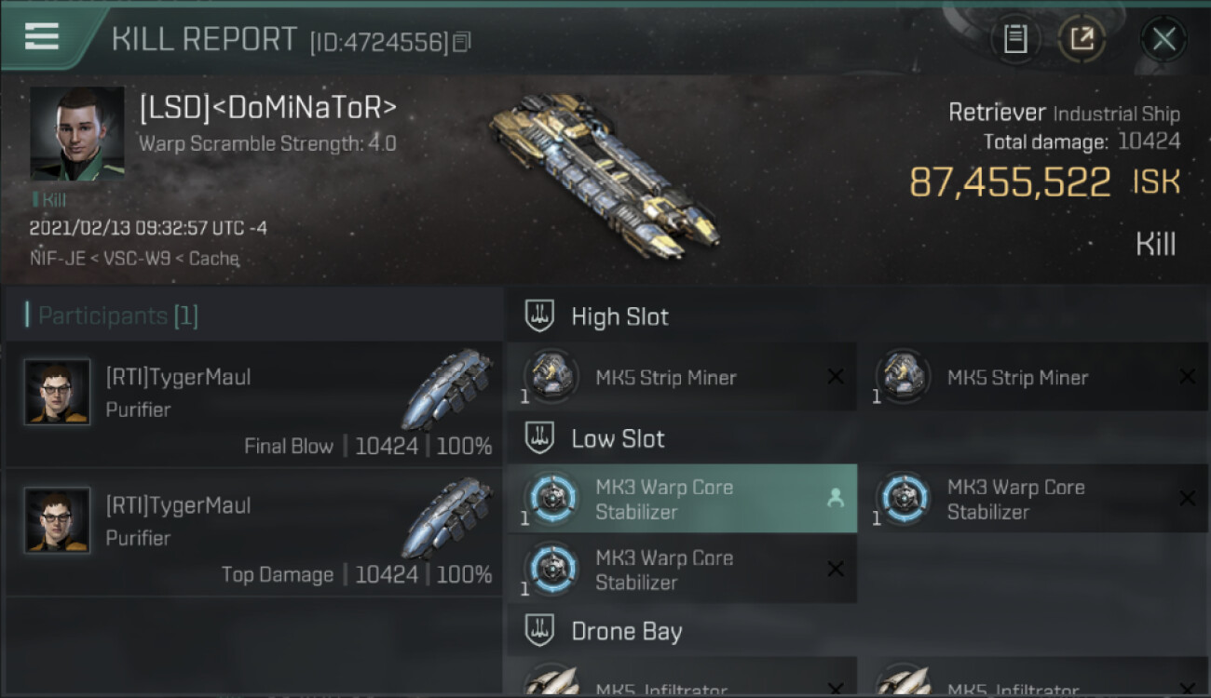Open the hamburger menu
This screenshot has height=698, width=1211.
42,36
